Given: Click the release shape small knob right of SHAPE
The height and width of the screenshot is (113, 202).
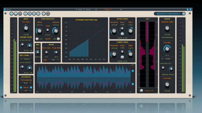Looking at the screenshot, I should tap(58, 39).
